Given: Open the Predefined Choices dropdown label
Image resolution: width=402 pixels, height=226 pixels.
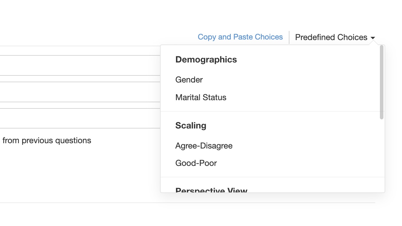Looking at the screenshot, I should [331, 37].
